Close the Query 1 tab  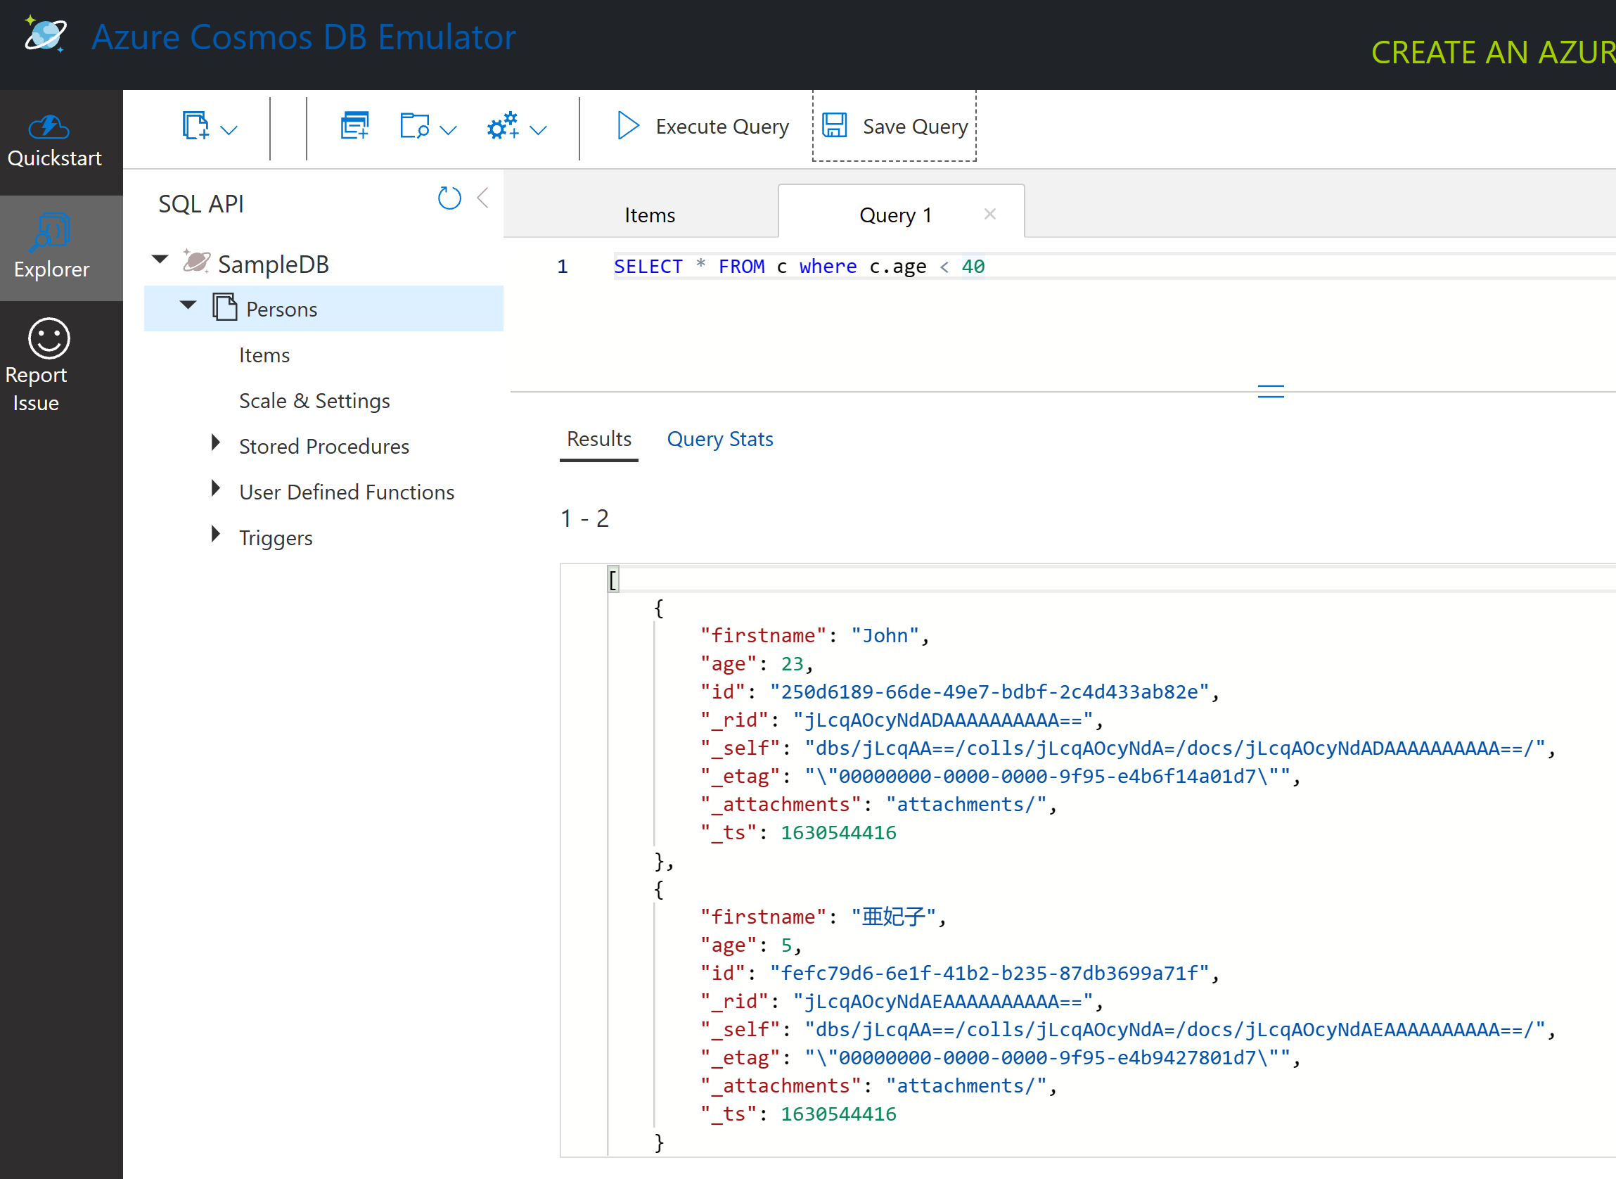point(990,212)
